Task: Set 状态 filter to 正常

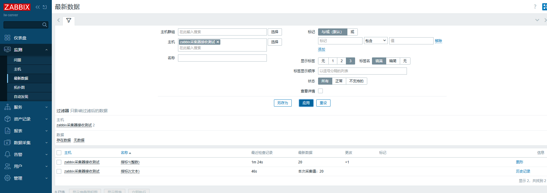Action: [x=339, y=81]
